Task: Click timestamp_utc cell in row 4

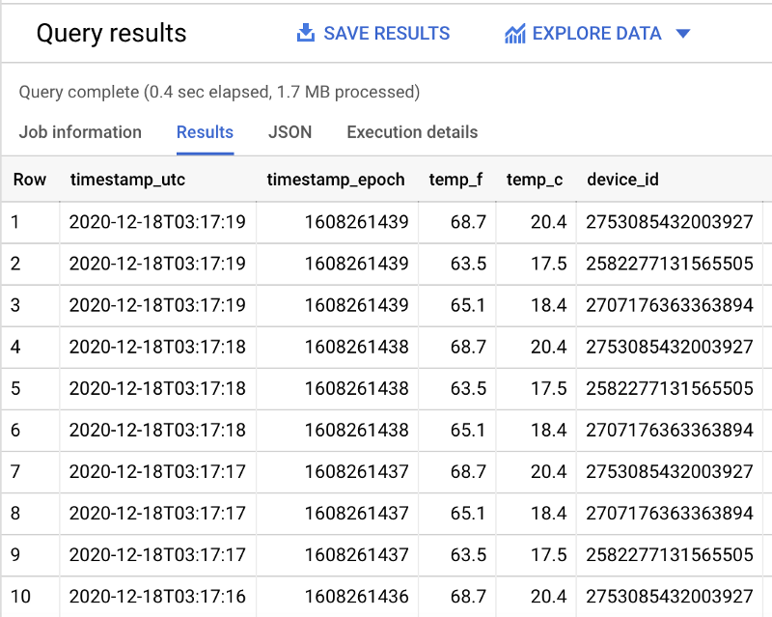Action: pyautogui.click(x=157, y=347)
